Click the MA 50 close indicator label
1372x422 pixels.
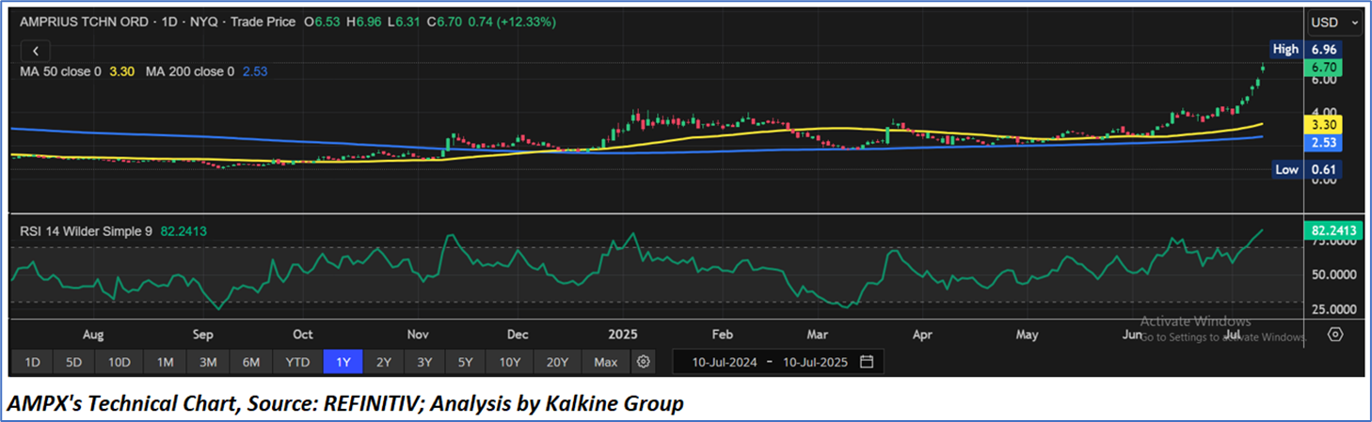60,71
